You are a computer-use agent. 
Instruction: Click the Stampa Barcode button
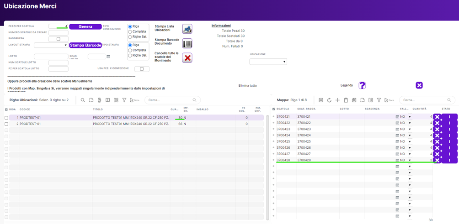pyautogui.click(x=85, y=45)
